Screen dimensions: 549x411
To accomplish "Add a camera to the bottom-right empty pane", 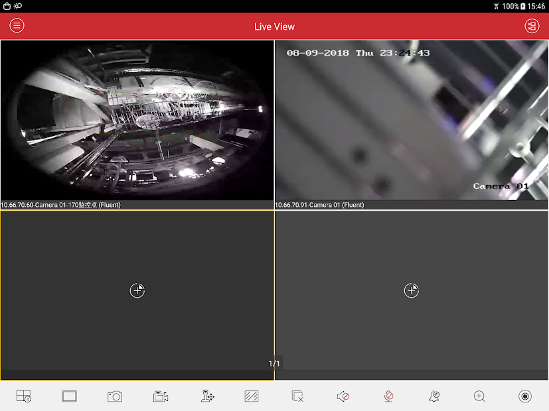I will click(411, 290).
